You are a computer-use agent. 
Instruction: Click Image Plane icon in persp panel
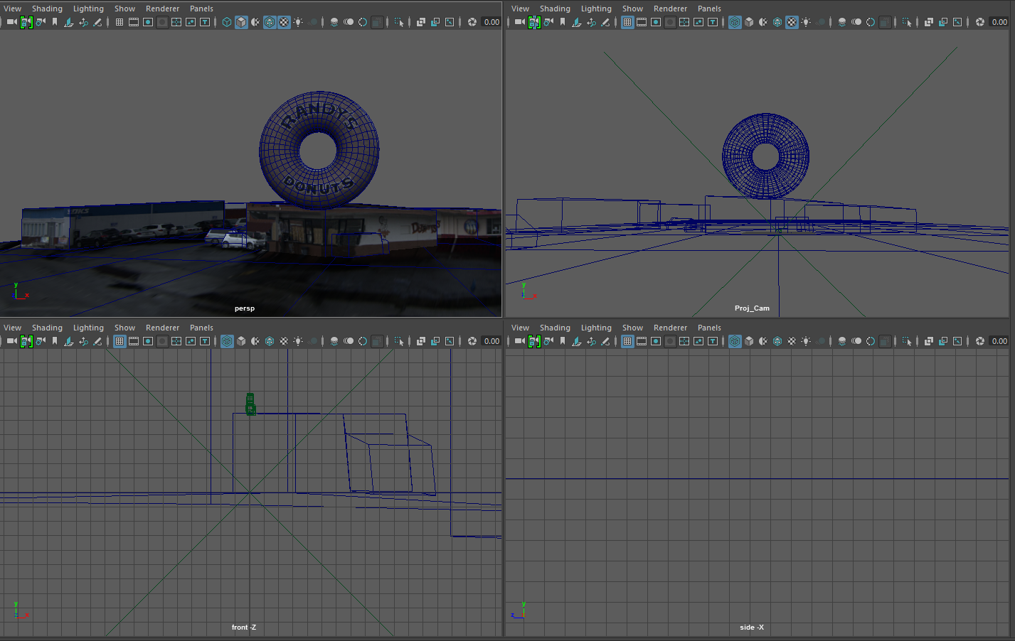(x=68, y=22)
